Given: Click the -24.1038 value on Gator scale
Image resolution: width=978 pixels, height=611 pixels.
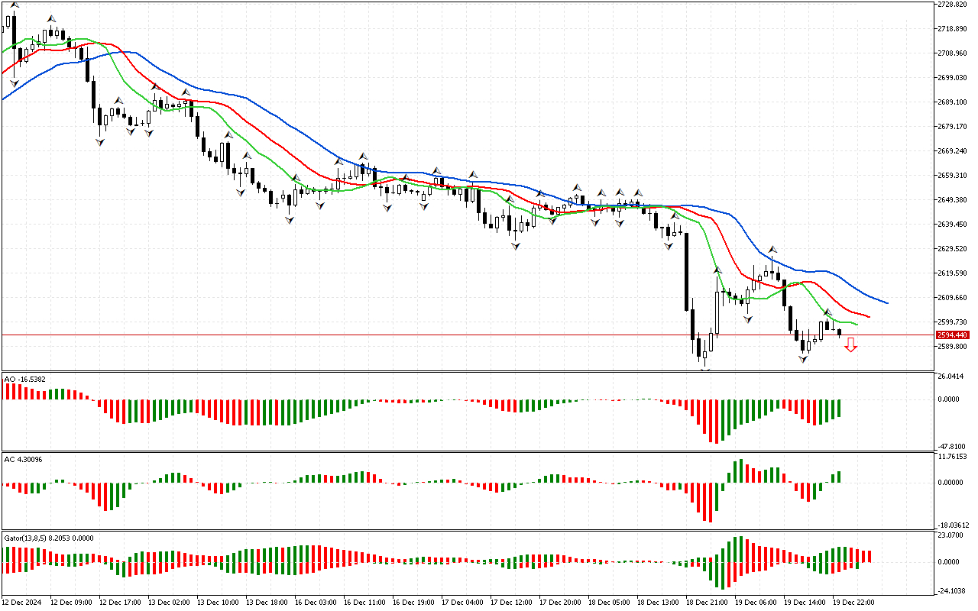Looking at the screenshot, I should coord(952,591).
